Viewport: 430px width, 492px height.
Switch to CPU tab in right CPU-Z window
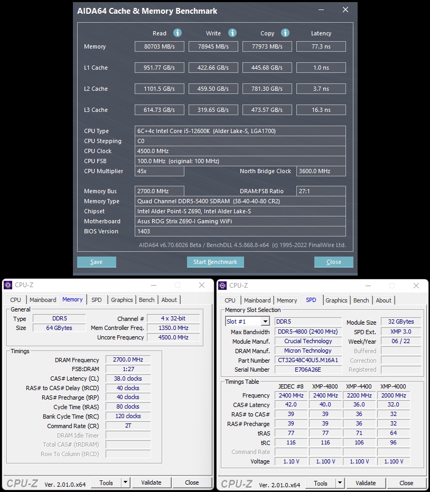pos(230,300)
